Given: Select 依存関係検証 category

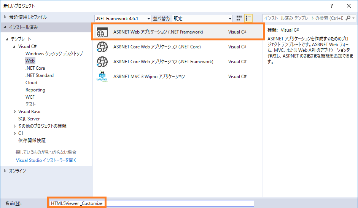Looking at the screenshot, I should [32, 141].
